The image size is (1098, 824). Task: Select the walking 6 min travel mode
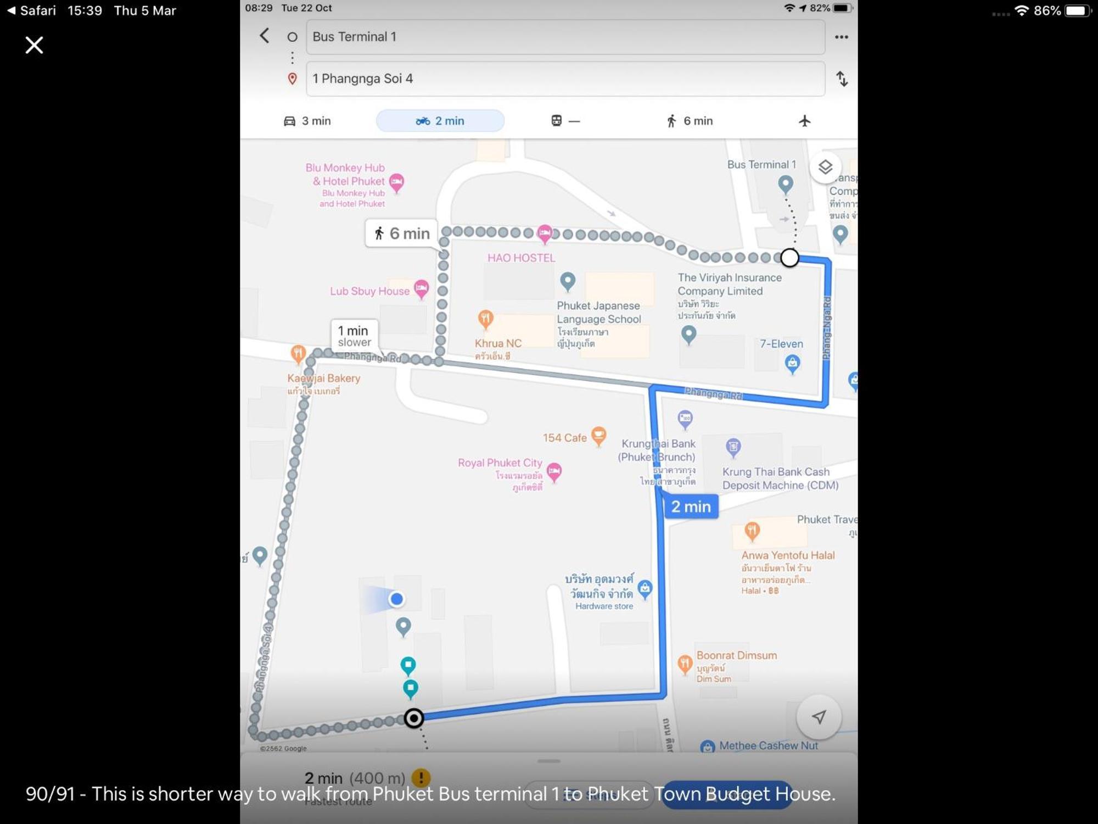[x=690, y=121]
